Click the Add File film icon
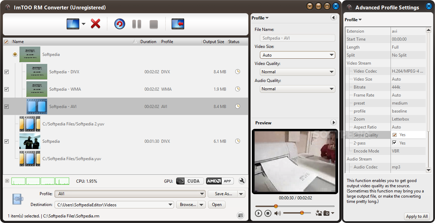This screenshot has height=223, width=435. click(73, 24)
